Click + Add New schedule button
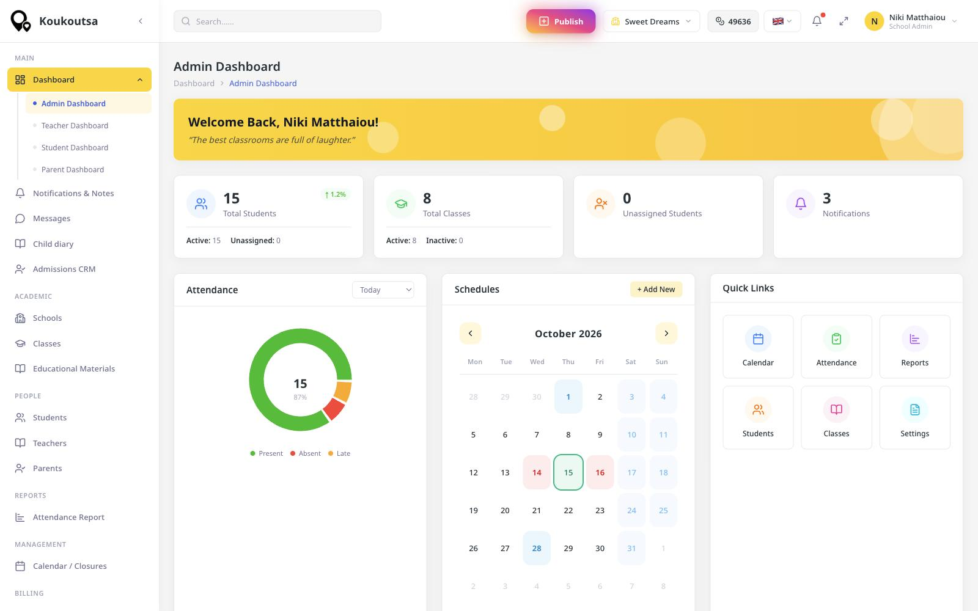 pyautogui.click(x=656, y=289)
